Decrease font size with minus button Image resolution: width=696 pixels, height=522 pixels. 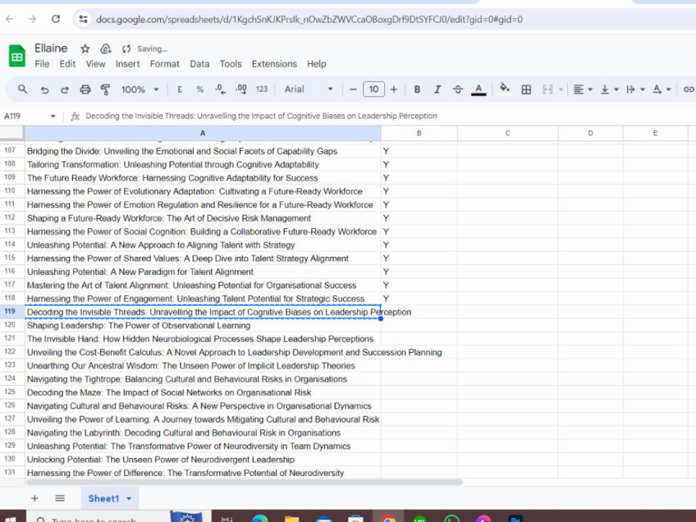[353, 89]
